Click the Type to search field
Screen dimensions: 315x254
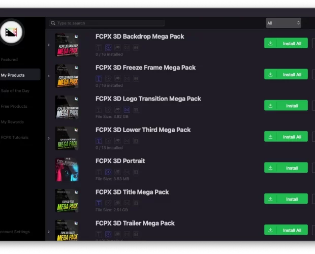coord(107,23)
